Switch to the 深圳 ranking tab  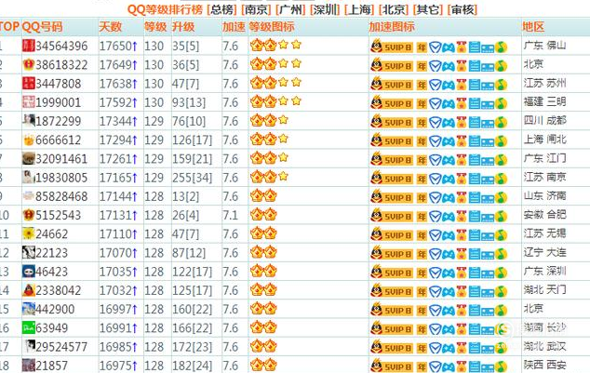tap(325, 9)
